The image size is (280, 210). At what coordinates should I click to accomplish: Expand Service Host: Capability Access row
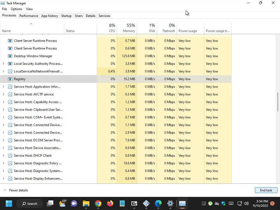[x=3, y=102]
